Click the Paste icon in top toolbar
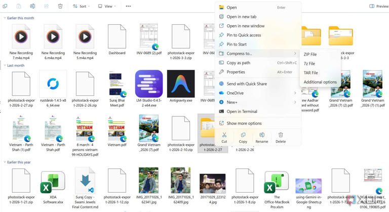The height and width of the screenshot is (212, 389). (x=19, y=6)
